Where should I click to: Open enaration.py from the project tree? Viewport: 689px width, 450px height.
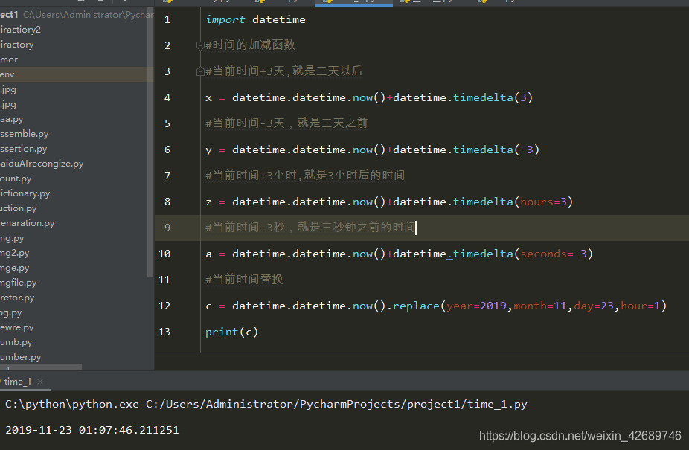(28, 223)
